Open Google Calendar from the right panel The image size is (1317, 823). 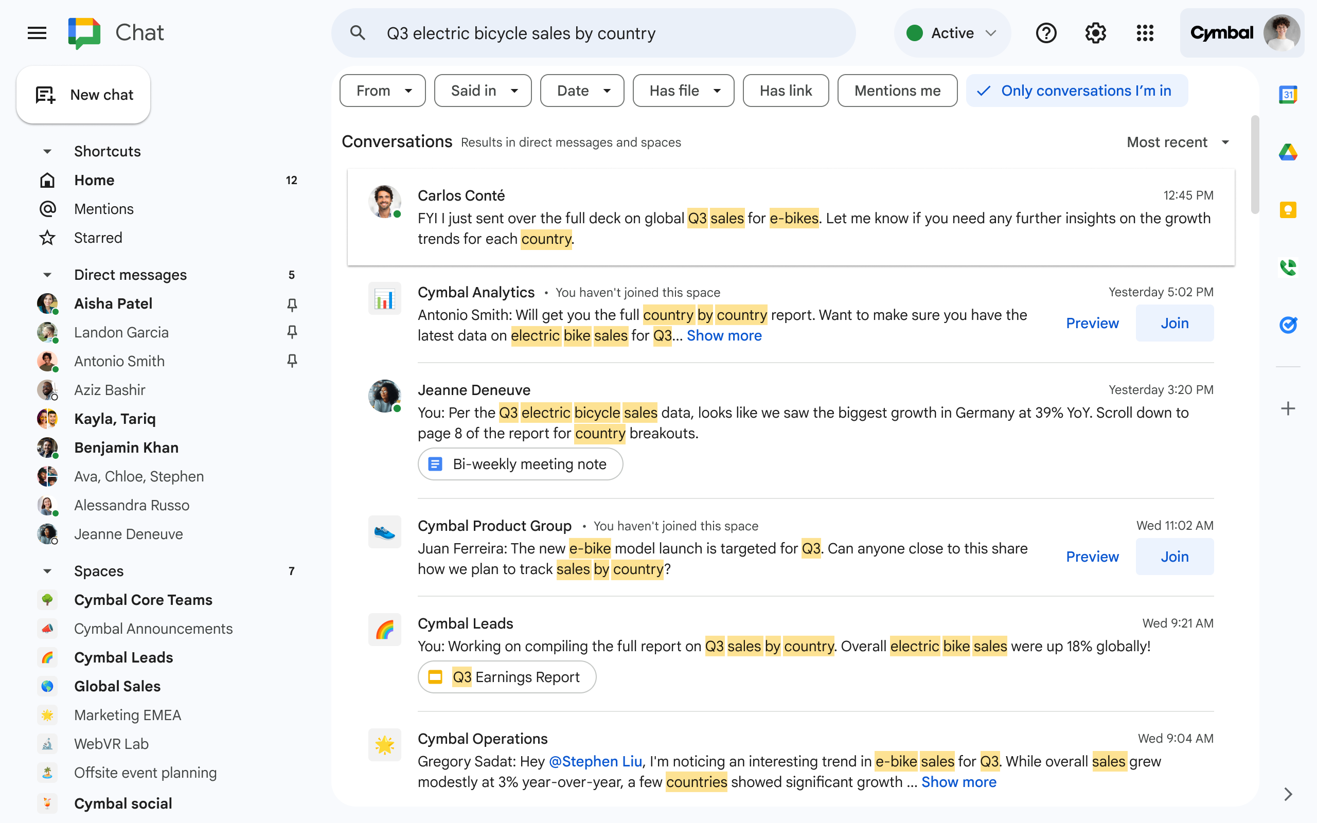1288,95
